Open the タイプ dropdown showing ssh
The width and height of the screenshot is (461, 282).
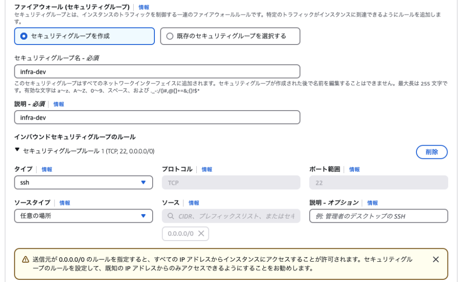tap(83, 183)
